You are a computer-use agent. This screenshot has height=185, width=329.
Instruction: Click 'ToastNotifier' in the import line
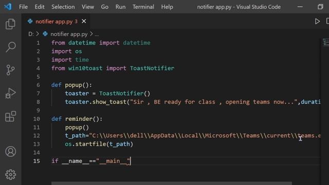coord(152,68)
